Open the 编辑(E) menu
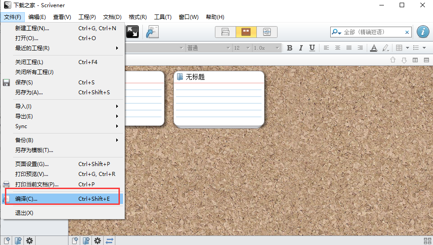 point(37,17)
